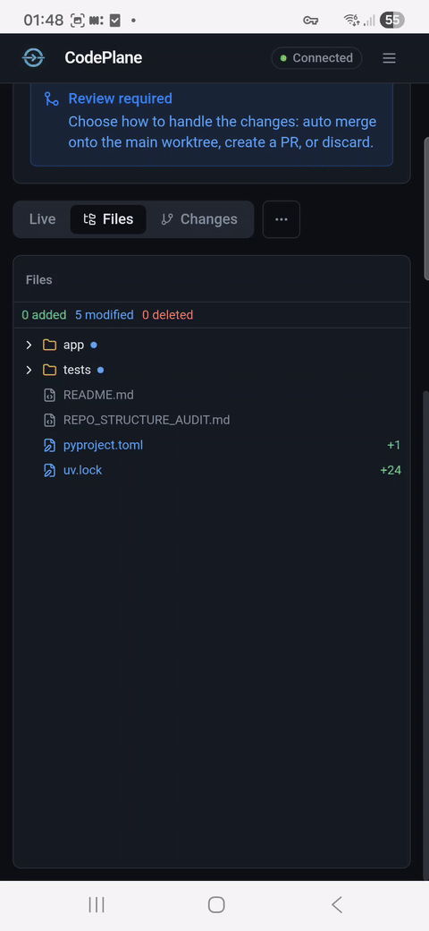Click the CodePlane title text
This screenshot has width=429, height=931.
pos(103,57)
